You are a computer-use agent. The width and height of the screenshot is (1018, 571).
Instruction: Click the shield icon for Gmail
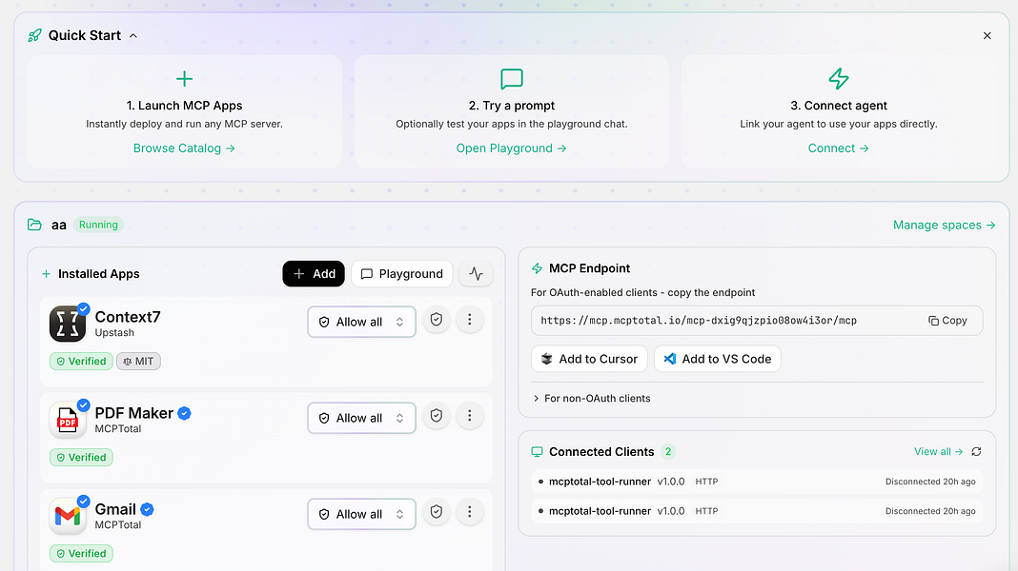(437, 512)
